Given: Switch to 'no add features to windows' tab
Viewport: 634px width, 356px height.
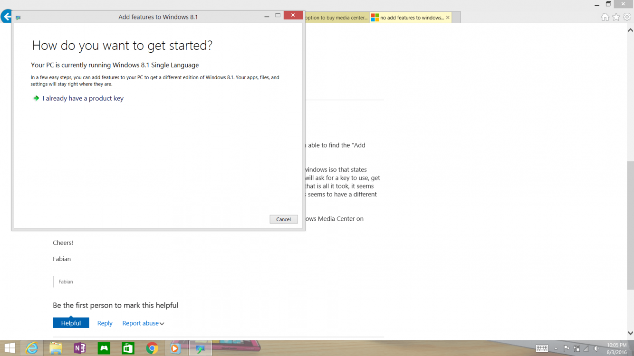Looking at the screenshot, I should pyautogui.click(x=411, y=18).
